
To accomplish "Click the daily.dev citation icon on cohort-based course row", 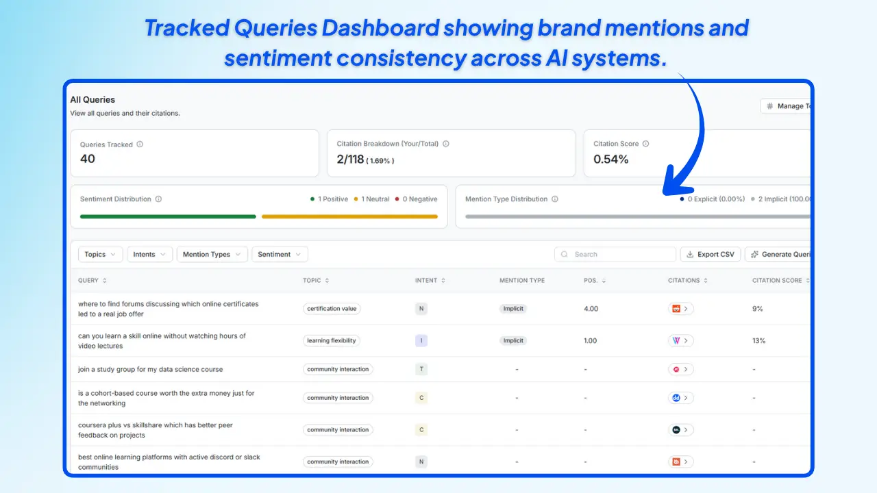I will tap(680, 397).
